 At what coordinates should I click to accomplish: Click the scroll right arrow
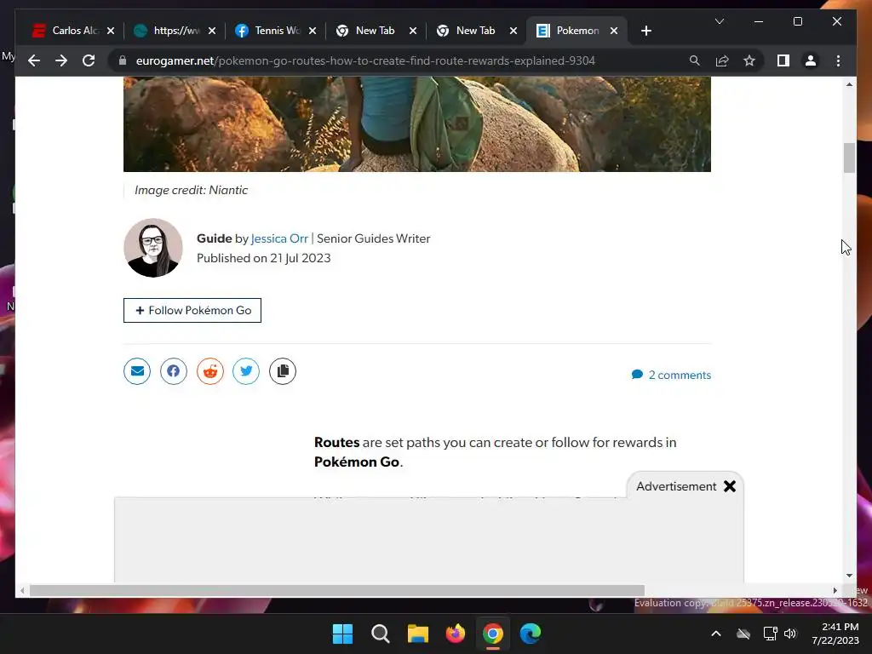pos(835,591)
